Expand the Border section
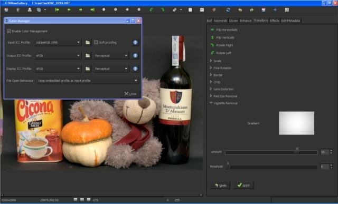338x204 pixels. coord(211,75)
